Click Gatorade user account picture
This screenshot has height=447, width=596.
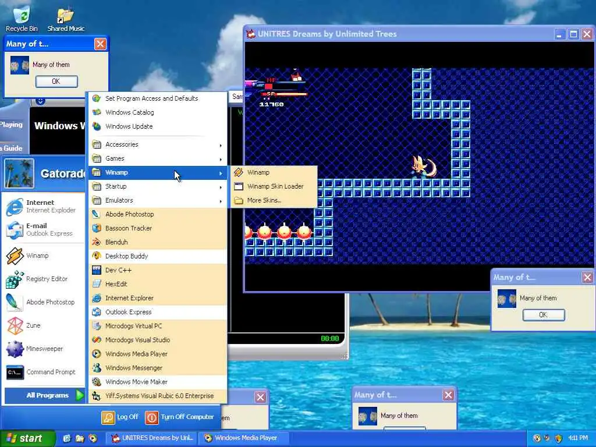(x=19, y=173)
